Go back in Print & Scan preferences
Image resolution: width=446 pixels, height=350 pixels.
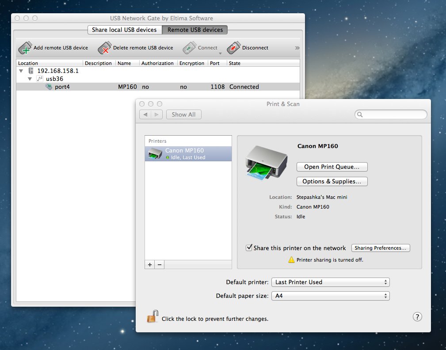[145, 114]
